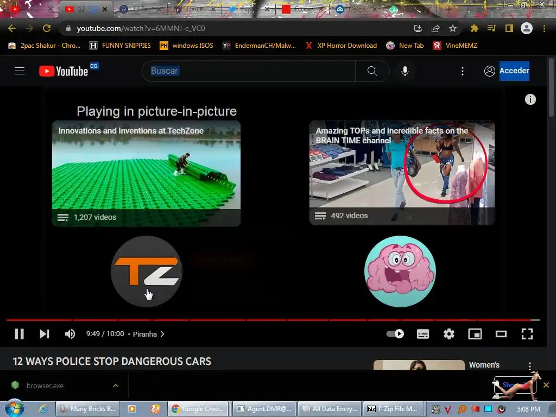Expand the Piranha chapter list

point(149,334)
